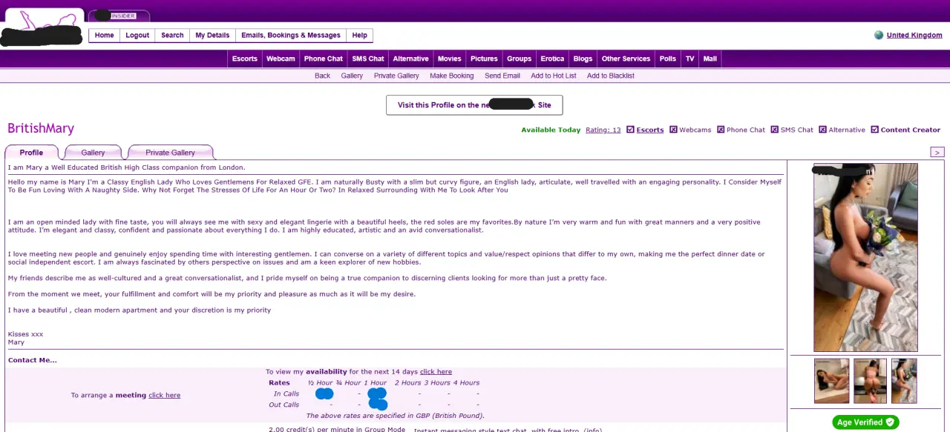Click the availability 'click here' link
950x432 pixels.
436,372
